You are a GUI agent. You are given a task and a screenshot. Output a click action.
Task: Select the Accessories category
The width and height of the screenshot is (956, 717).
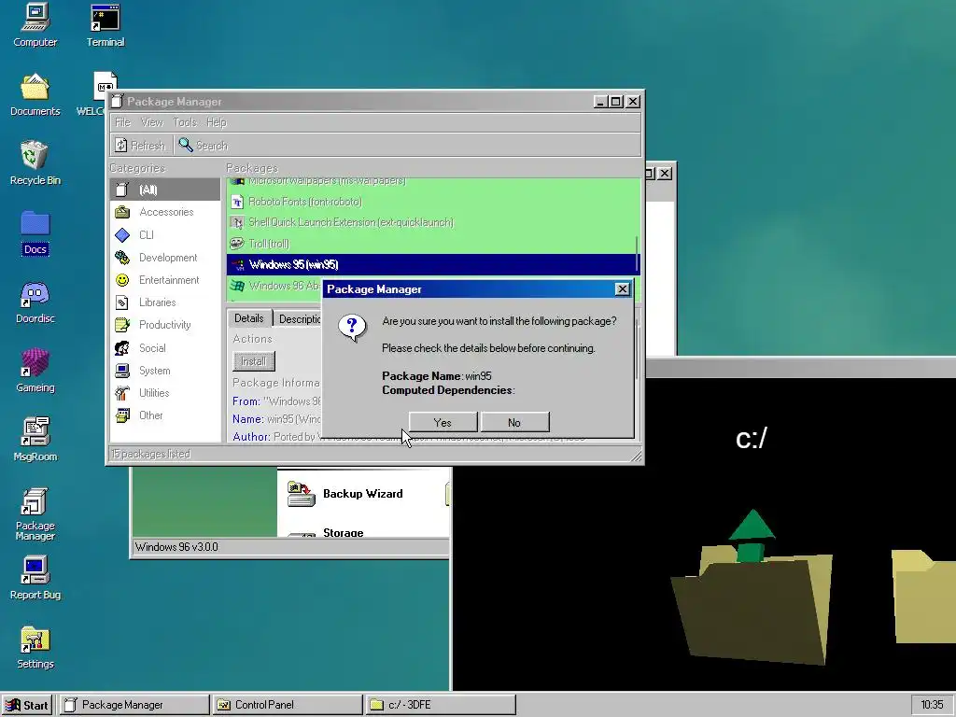coord(164,212)
